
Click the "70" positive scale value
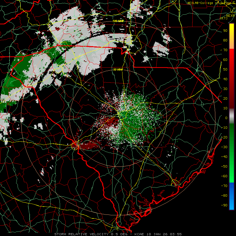tap(225, 50)
